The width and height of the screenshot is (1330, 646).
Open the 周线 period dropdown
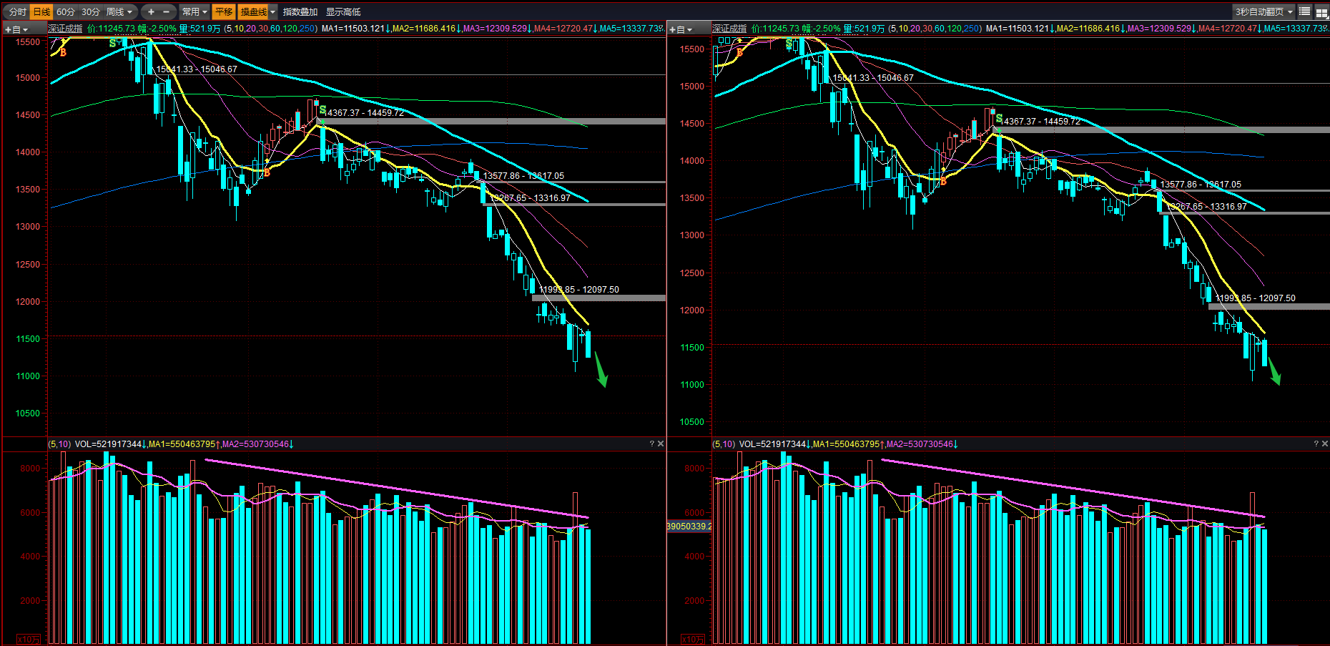(x=119, y=11)
